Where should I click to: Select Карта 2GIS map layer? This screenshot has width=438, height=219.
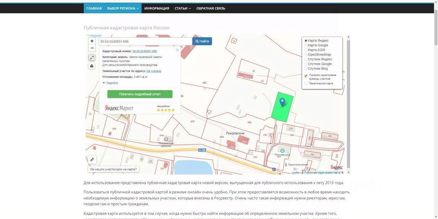coord(306,50)
